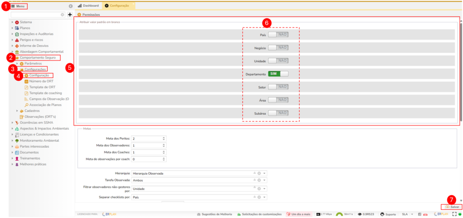Click the Planos icon in the tree

click(x=17, y=28)
